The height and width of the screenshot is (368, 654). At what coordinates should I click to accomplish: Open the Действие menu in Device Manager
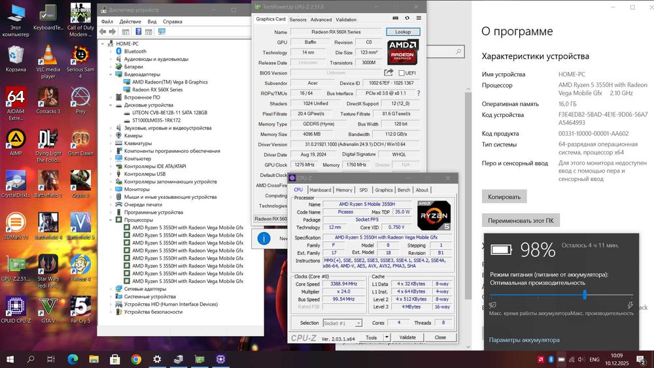[130, 22]
